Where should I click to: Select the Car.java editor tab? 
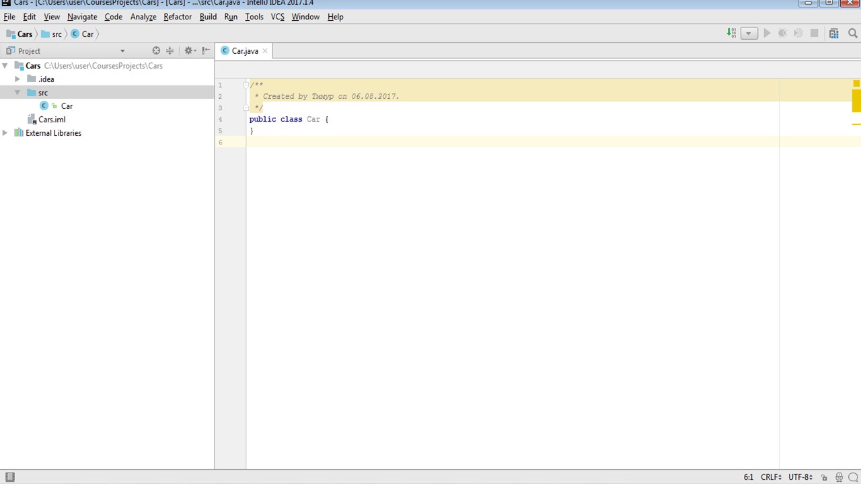244,51
